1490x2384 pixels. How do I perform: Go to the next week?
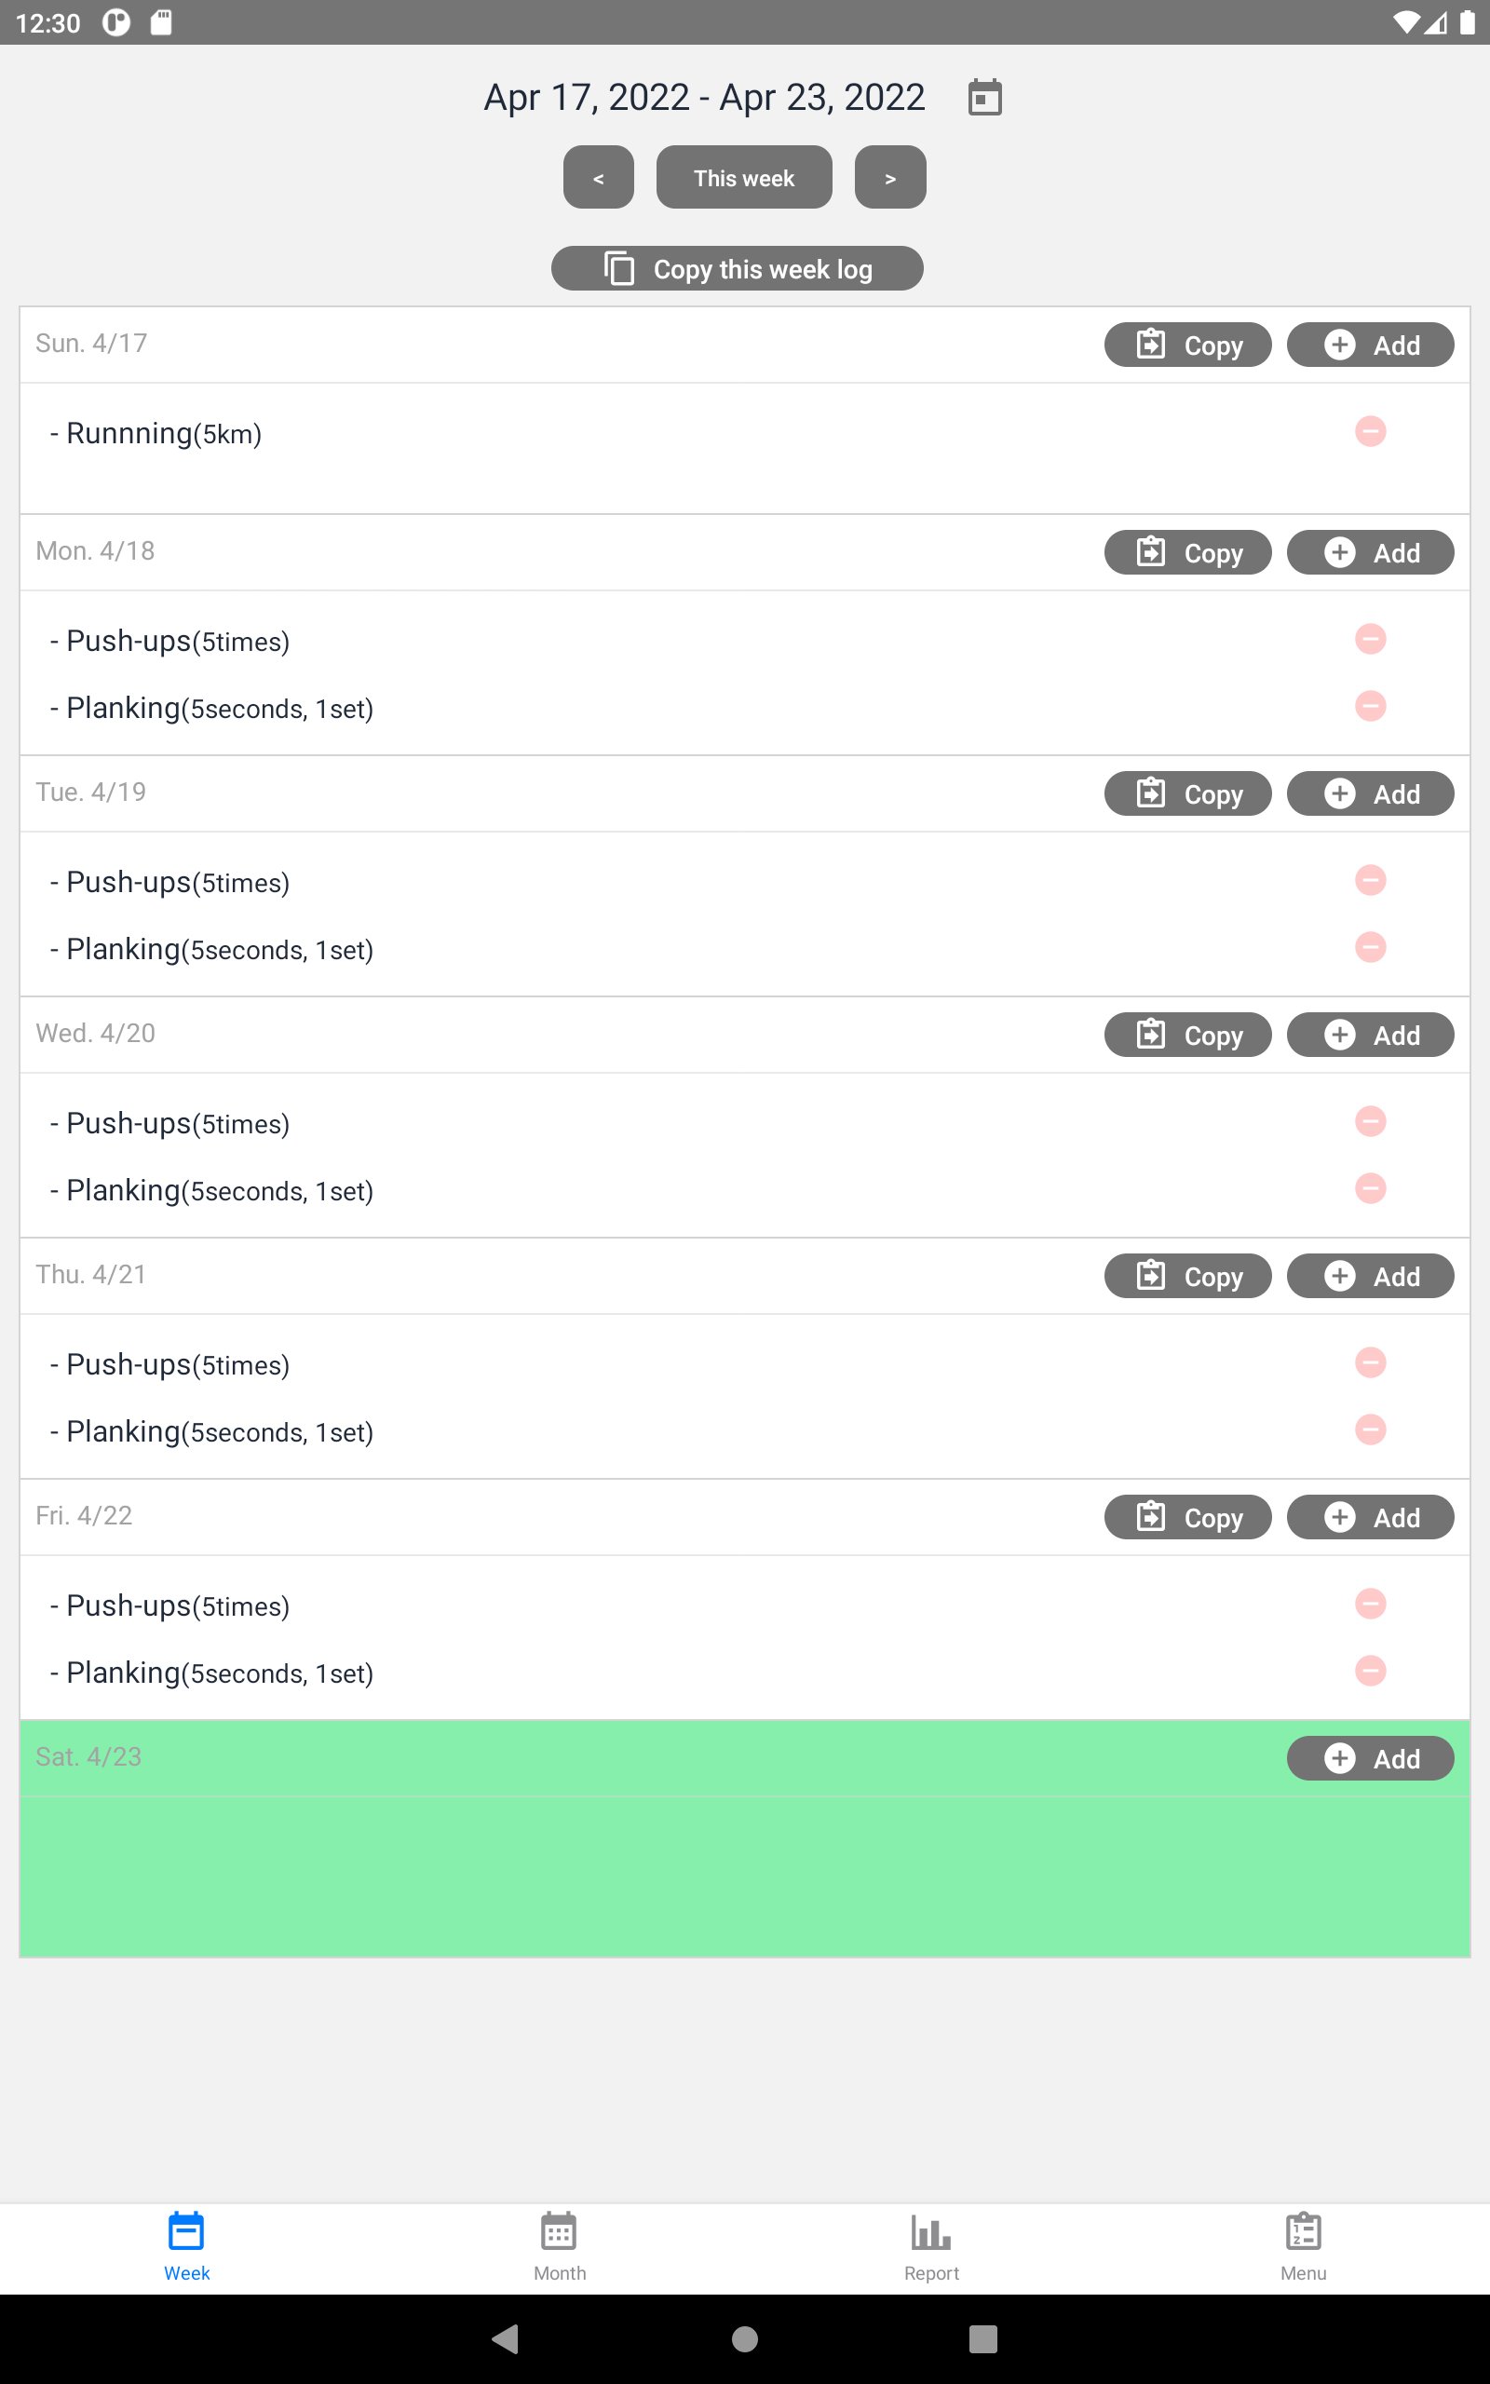point(890,178)
